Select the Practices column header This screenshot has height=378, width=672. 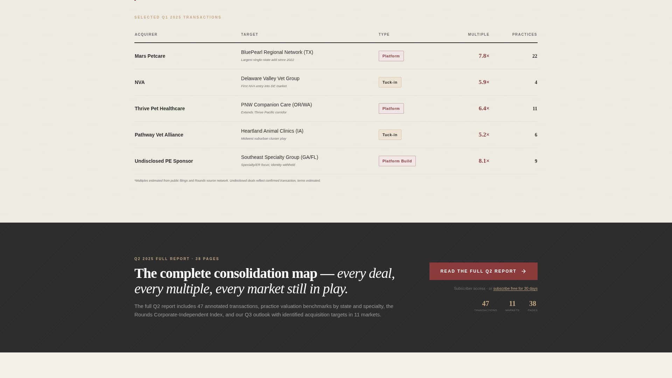coord(524,34)
